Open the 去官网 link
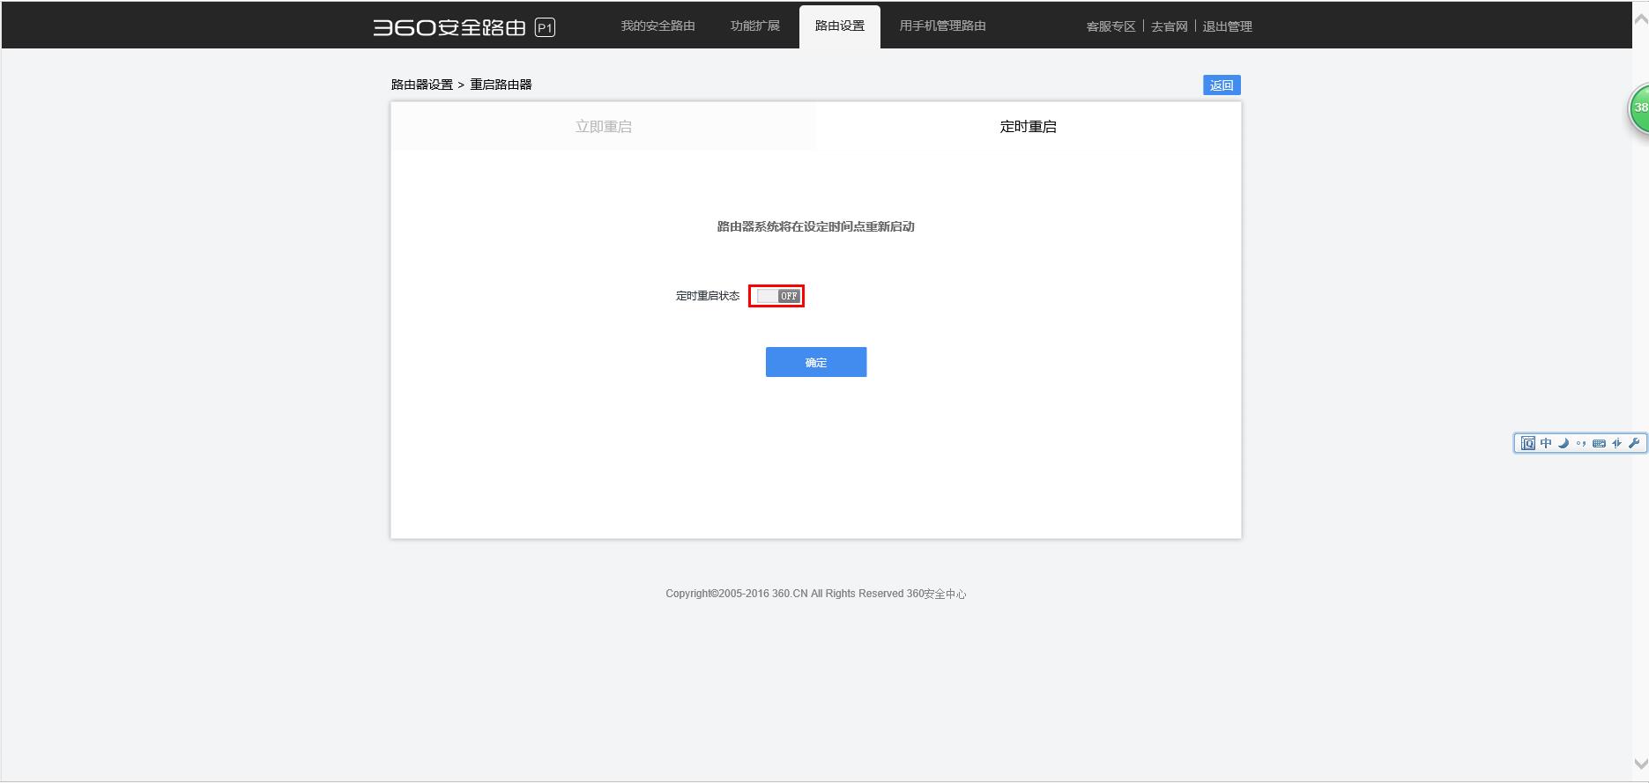1649x783 pixels. [1170, 26]
